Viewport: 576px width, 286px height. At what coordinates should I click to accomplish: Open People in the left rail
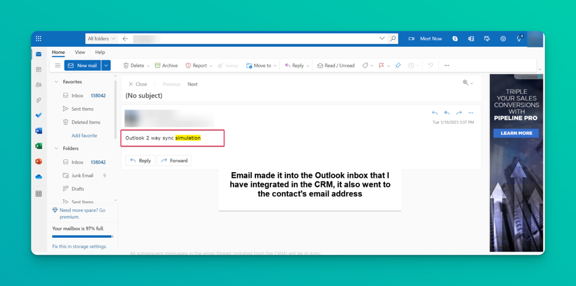click(x=39, y=84)
